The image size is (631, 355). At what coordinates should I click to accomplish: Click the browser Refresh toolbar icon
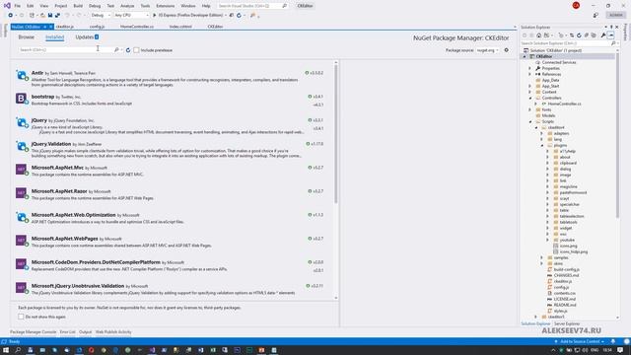click(x=239, y=16)
